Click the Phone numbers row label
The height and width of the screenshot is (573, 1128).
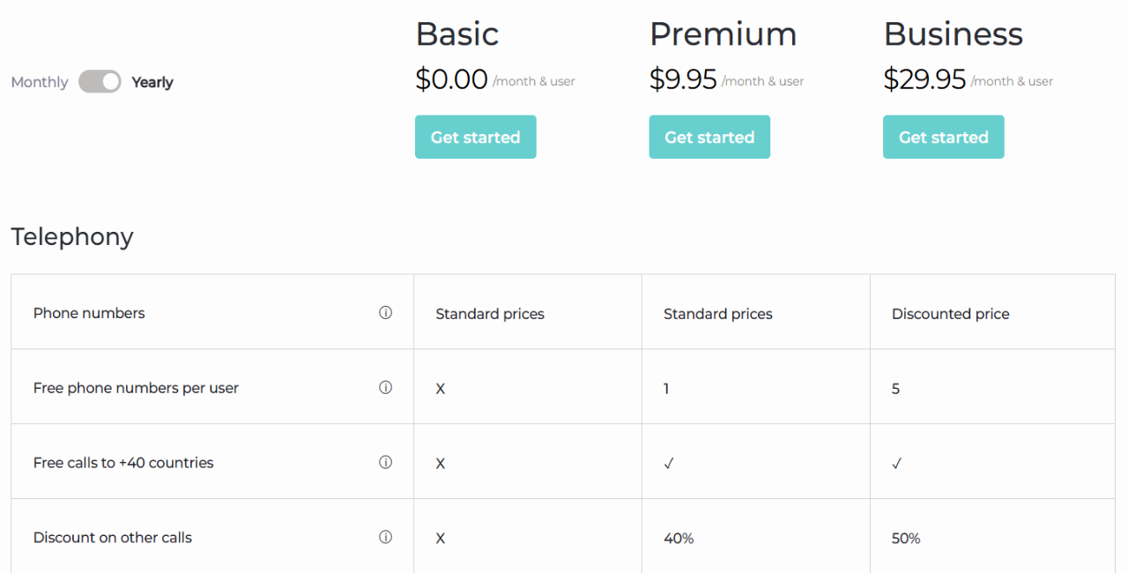pos(89,313)
